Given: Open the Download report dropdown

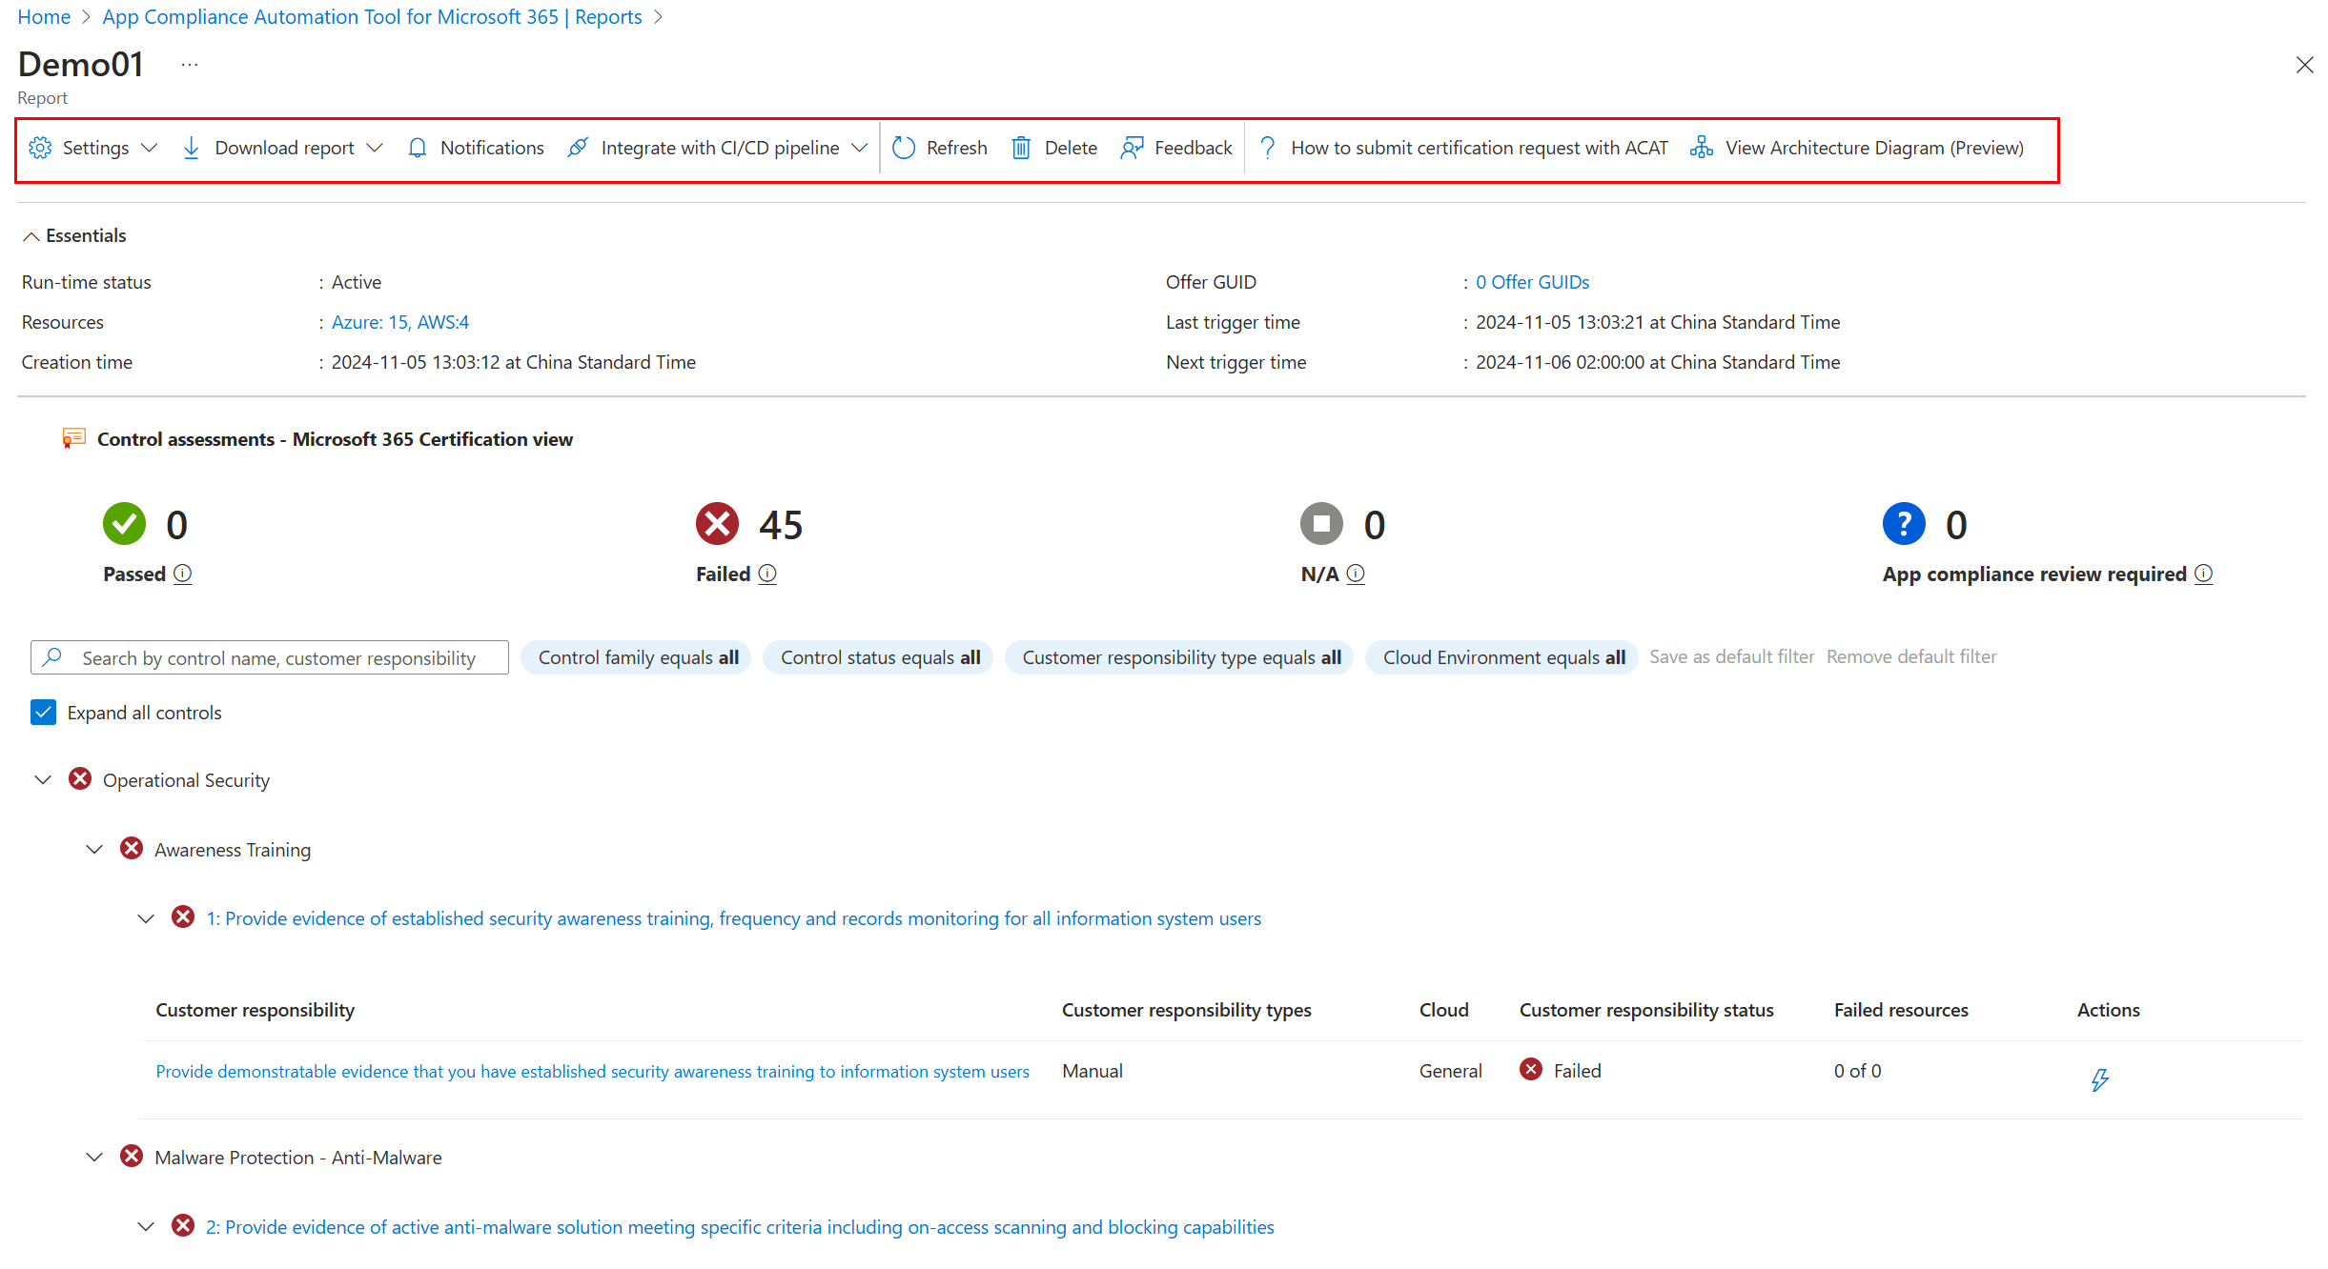Looking at the screenshot, I should (282, 148).
